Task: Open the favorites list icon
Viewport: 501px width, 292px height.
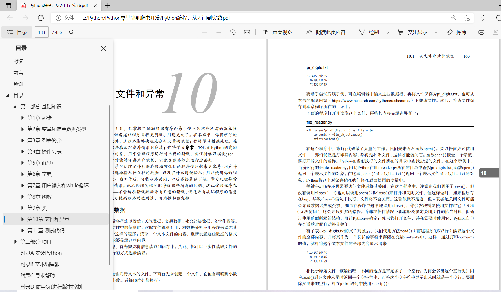Action: coord(484,18)
